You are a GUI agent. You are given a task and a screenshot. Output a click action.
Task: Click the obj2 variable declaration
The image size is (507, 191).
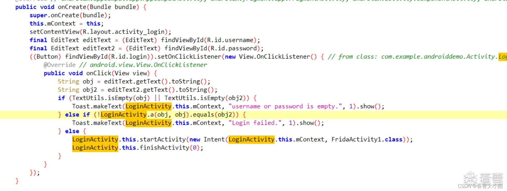90,90
